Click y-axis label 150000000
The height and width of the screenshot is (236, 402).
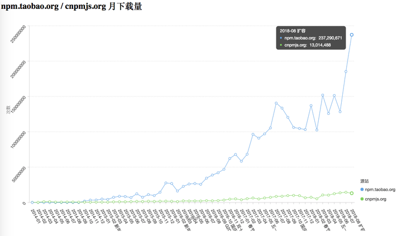[18, 104]
